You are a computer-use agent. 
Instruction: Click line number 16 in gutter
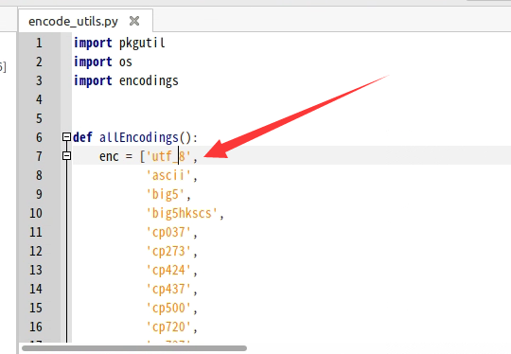click(x=36, y=327)
